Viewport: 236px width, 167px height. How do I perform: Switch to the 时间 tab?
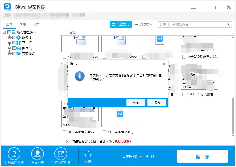[36, 25]
